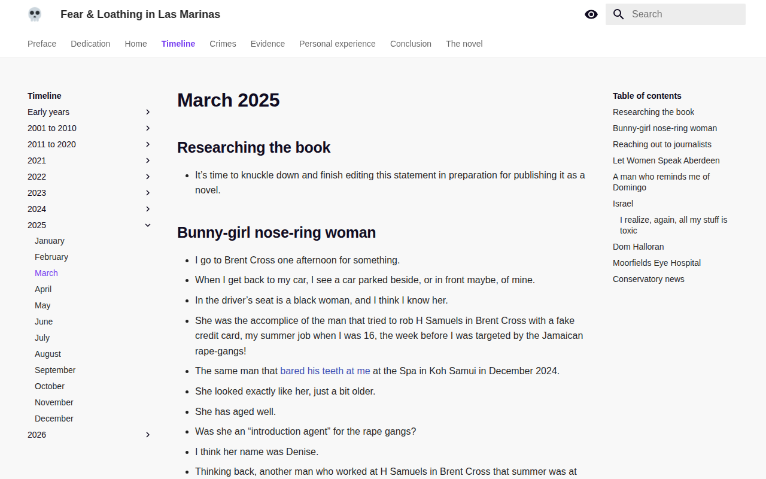Click the search magnifier icon

tap(619, 14)
